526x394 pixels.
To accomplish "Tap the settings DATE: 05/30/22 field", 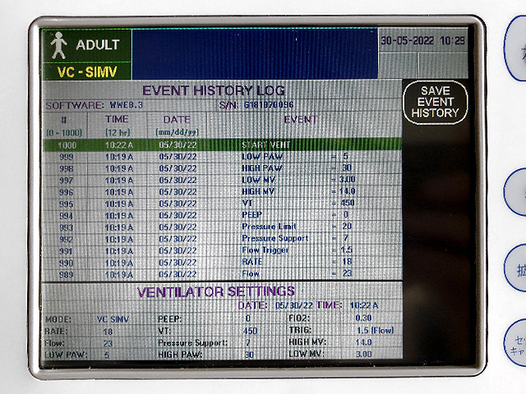I will click(x=275, y=305).
